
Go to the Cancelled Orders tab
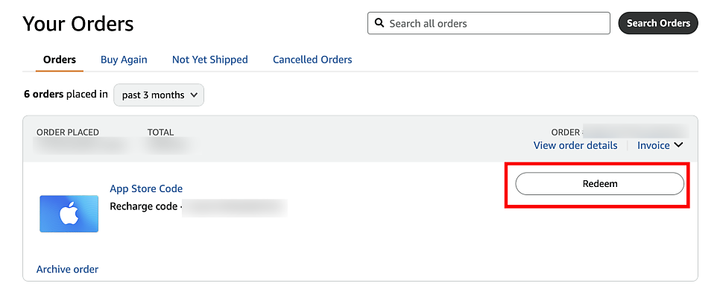[312, 60]
